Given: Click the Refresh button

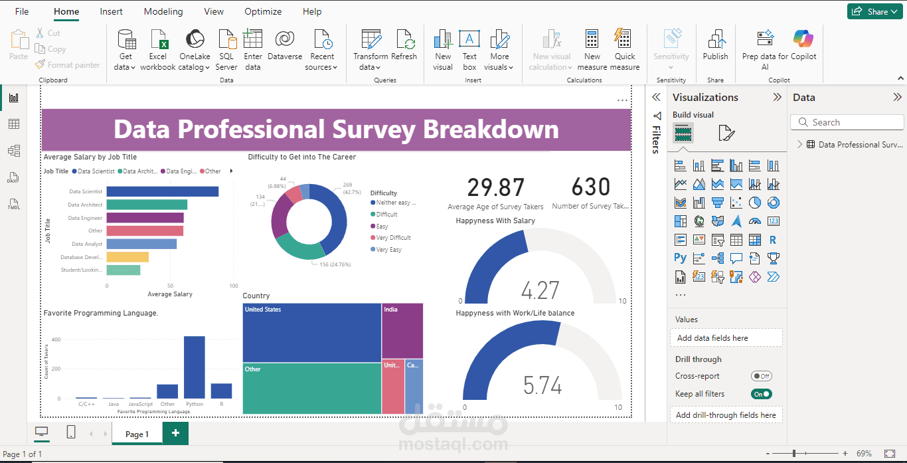Looking at the screenshot, I should pyautogui.click(x=404, y=45).
